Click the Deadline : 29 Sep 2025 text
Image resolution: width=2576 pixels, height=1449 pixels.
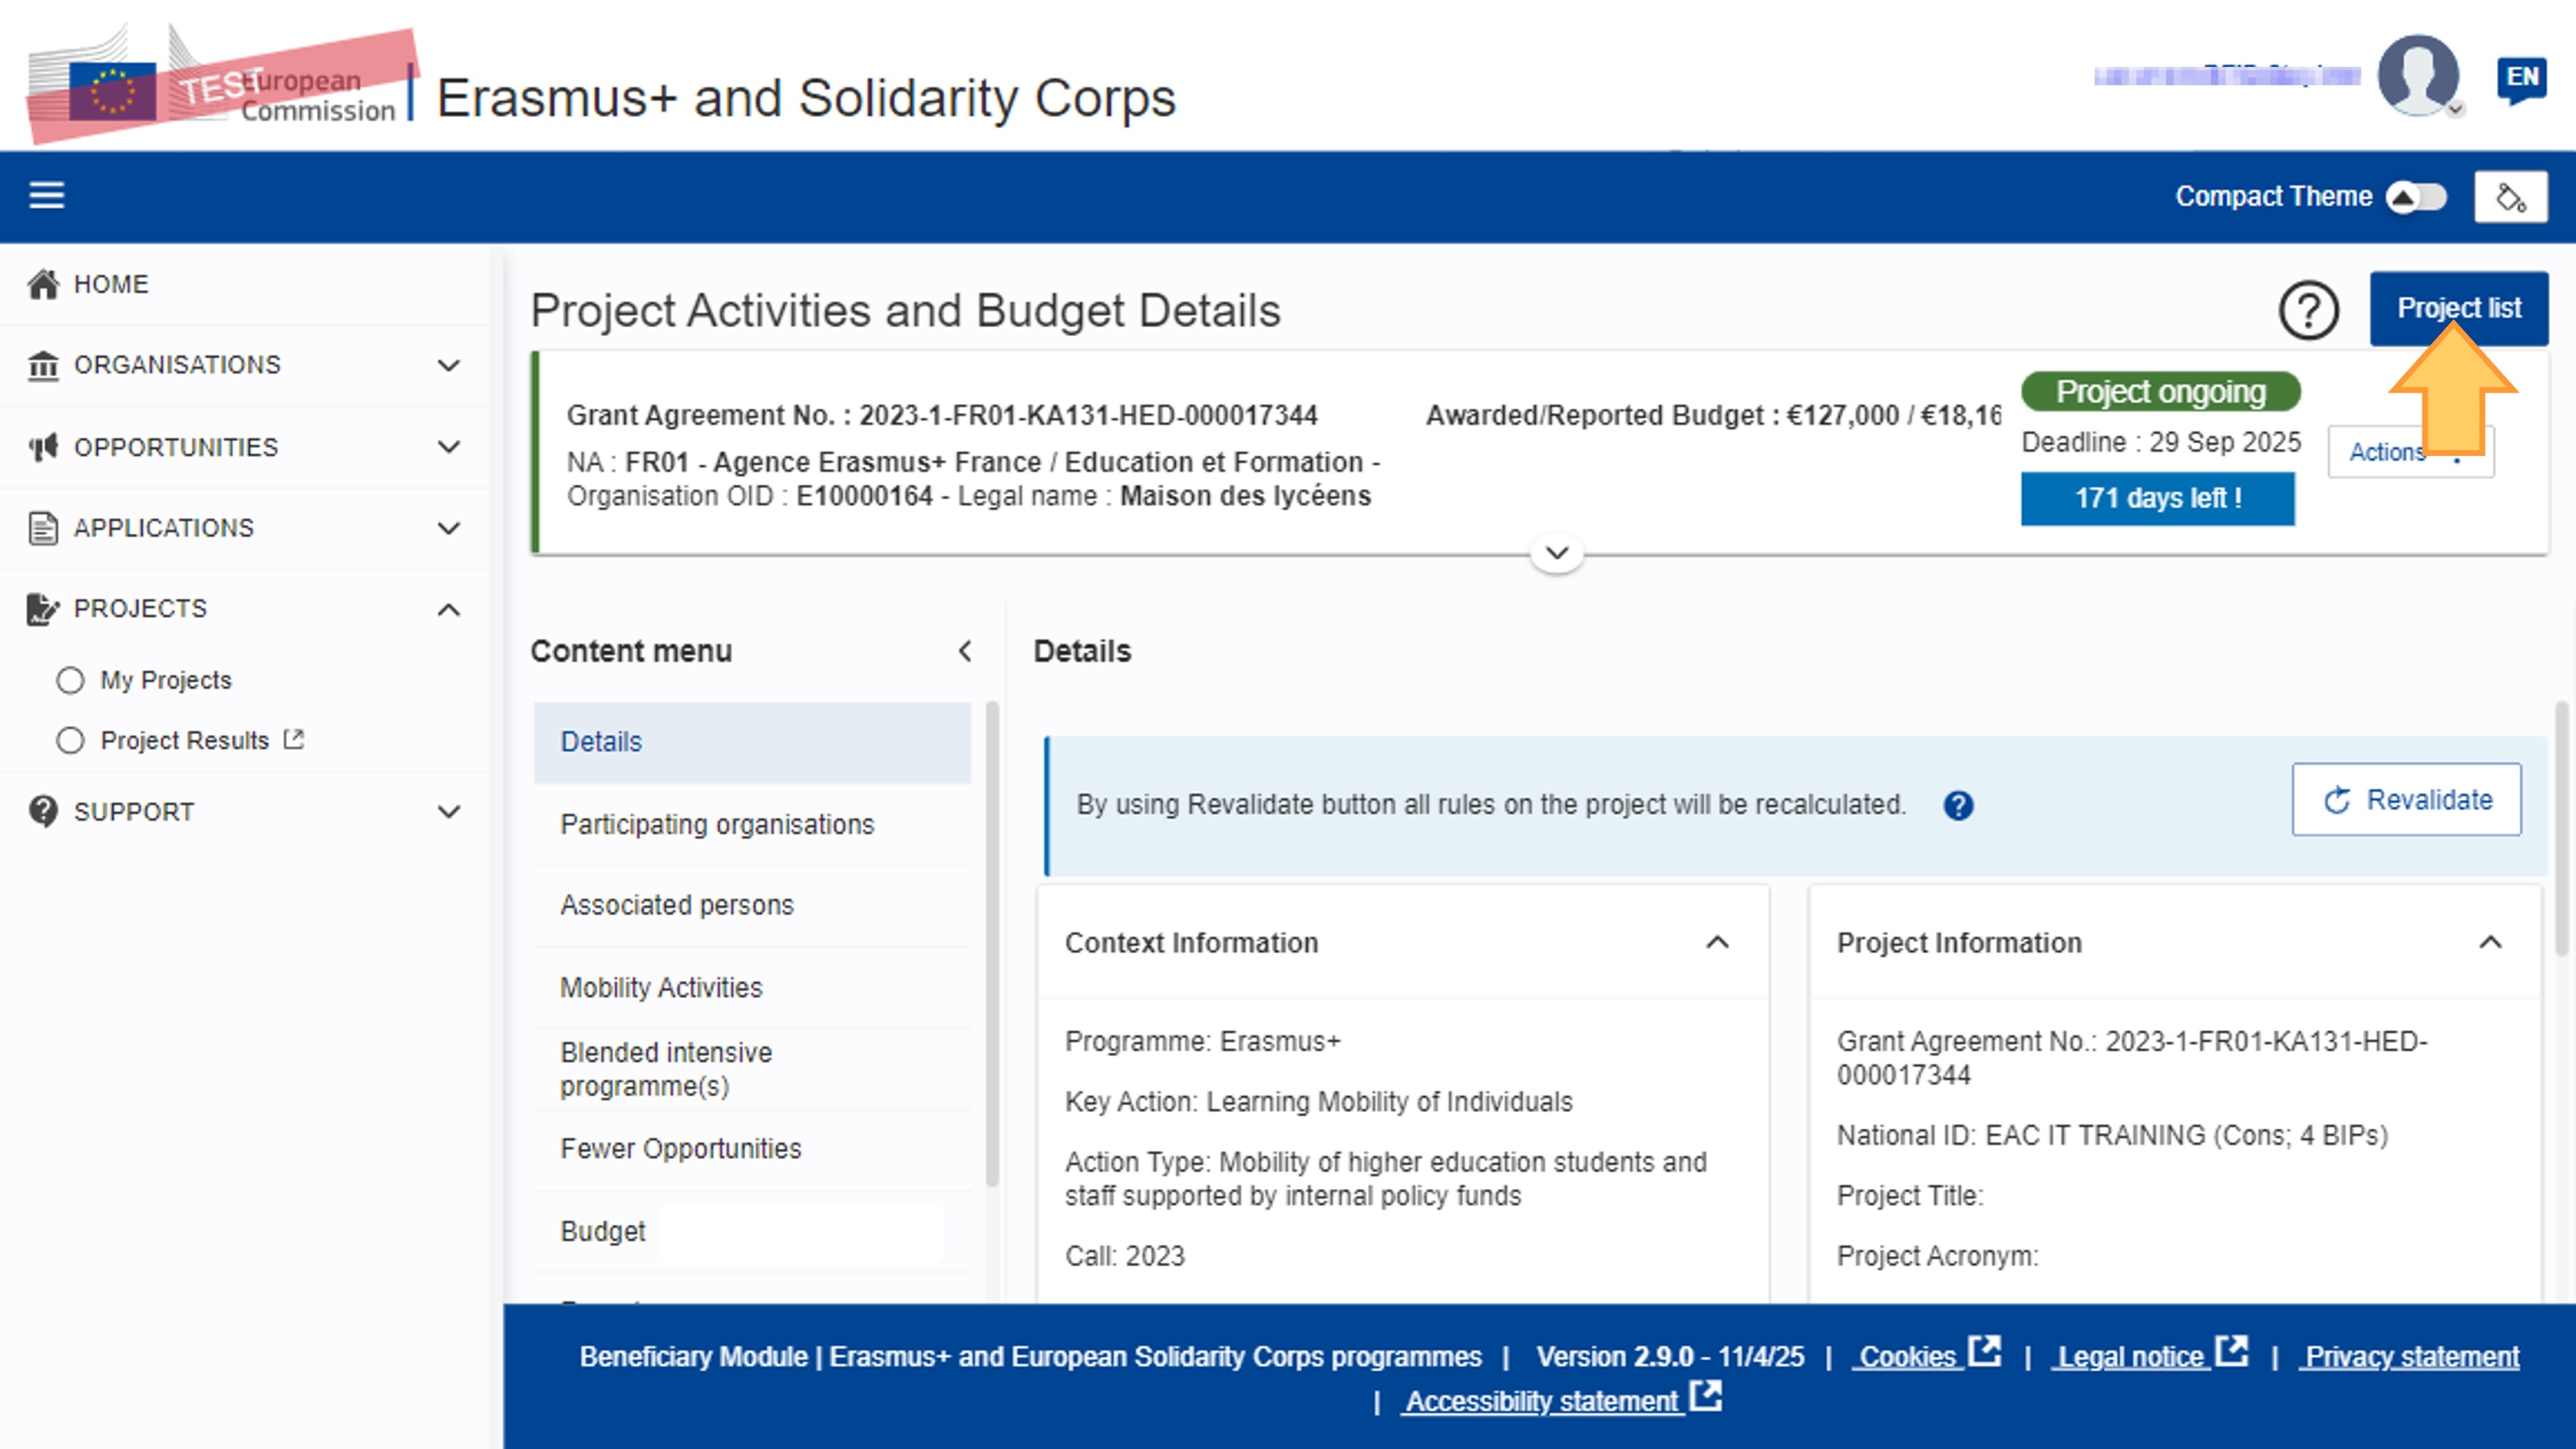tap(2161, 442)
